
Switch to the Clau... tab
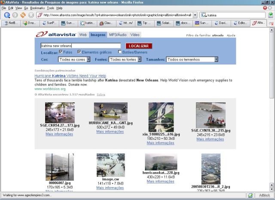pyautogui.click(x=107, y=23)
